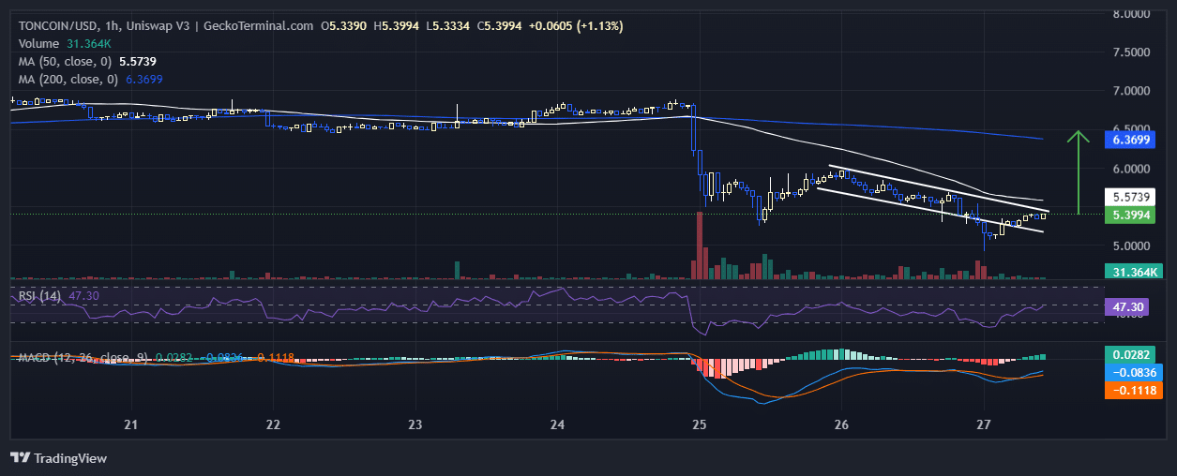Click date 21 on the time axis
The height and width of the screenshot is (476, 1177).
(x=131, y=424)
